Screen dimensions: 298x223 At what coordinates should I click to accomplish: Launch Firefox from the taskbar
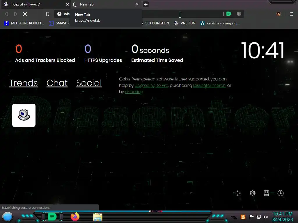pos(75,217)
